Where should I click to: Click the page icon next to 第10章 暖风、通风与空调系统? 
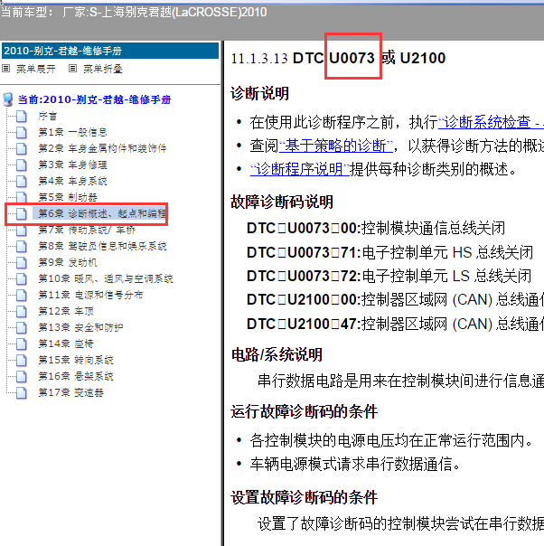click(22, 278)
